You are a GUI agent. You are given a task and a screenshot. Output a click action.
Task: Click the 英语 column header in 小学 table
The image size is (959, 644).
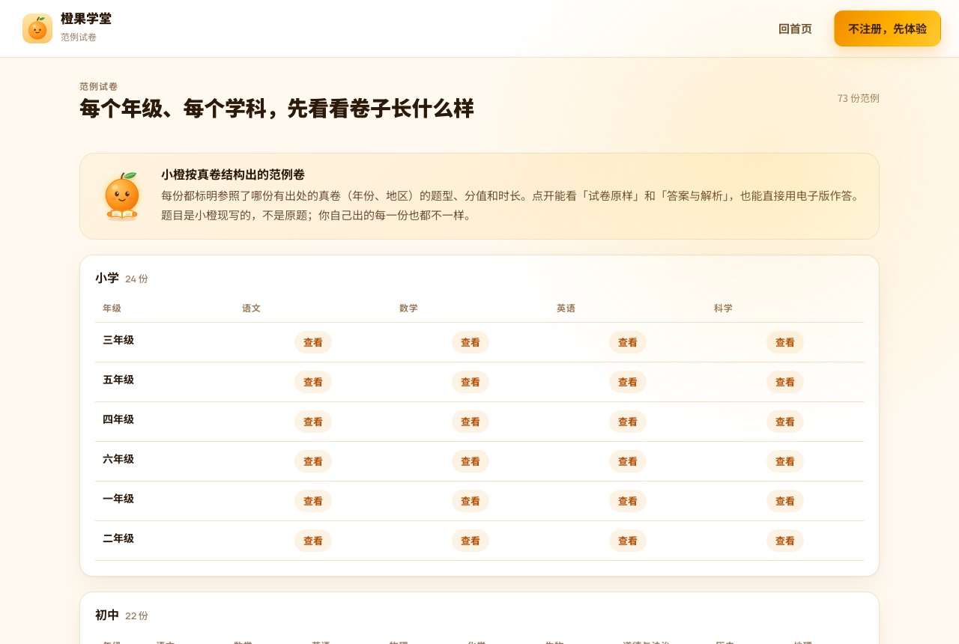pos(566,309)
